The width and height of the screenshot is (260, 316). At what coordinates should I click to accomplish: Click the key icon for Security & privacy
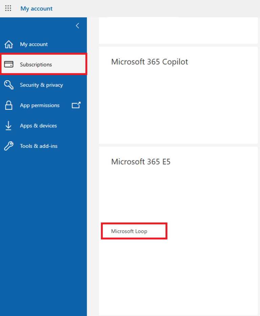[x=9, y=85]
